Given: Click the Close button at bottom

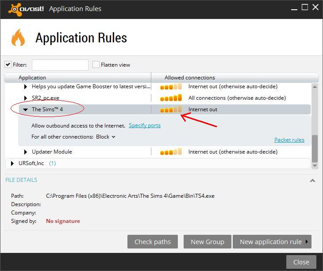Looking at the screenshot, I should point(301,262).
